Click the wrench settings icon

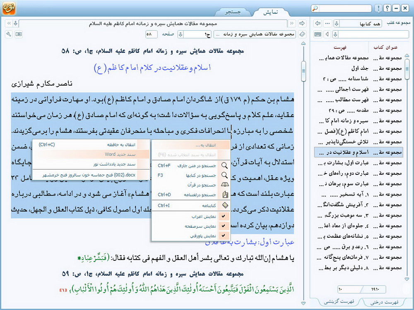pyautogui.click(x=9, y=34)
